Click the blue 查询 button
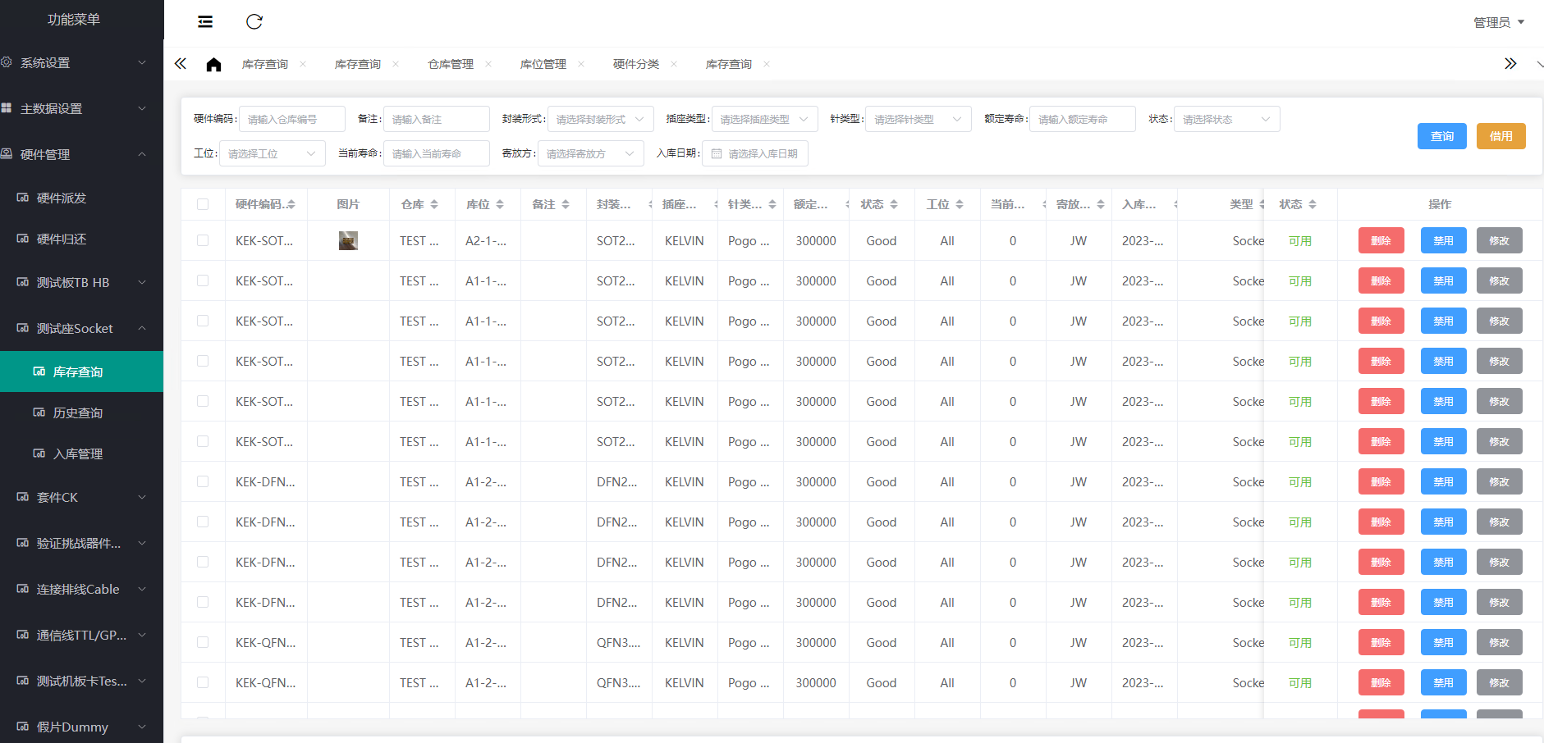 [1441, 136]
